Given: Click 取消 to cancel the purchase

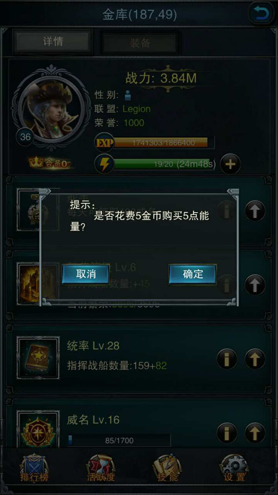Looking at the screenshot, I should coord(86,274).
